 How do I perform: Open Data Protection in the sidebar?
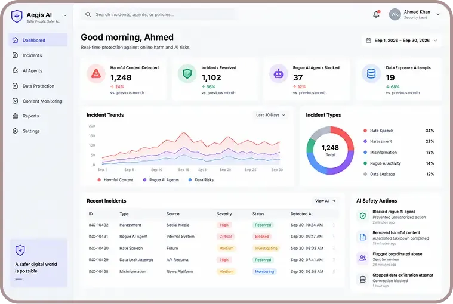pos(38,86)
